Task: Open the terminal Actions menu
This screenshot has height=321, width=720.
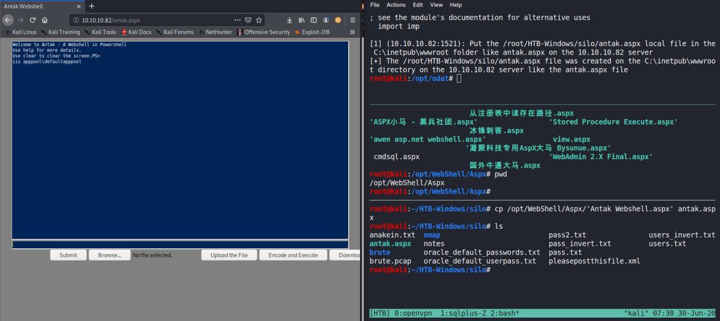Action: click(396, 4)
